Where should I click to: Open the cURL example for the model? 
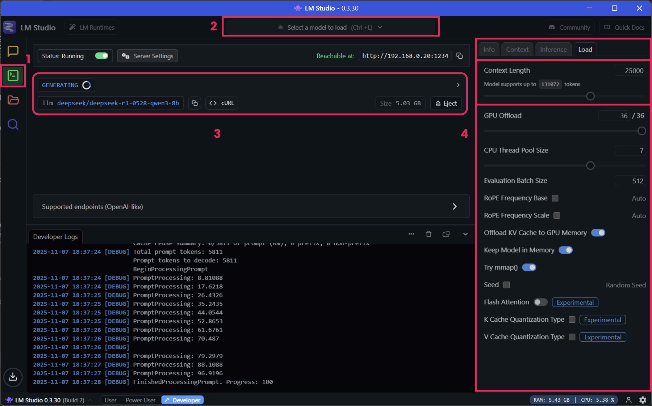tap(221, 103)
